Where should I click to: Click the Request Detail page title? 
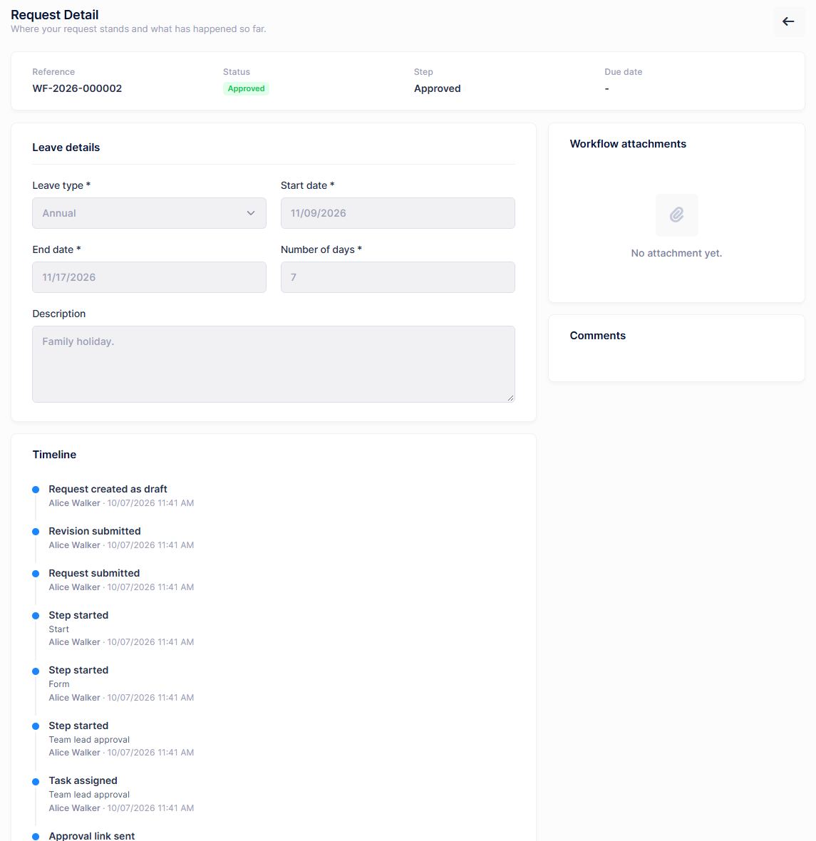pyautogui.click(x=55, y=14)
